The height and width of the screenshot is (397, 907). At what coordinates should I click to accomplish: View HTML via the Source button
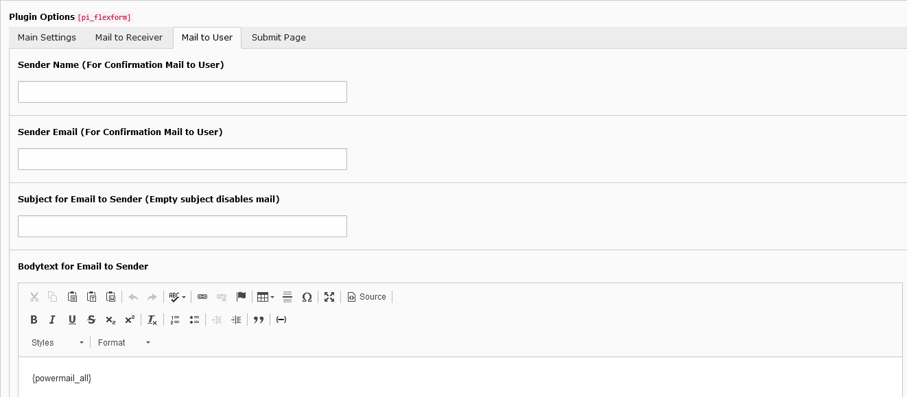[x=366, y=297]
